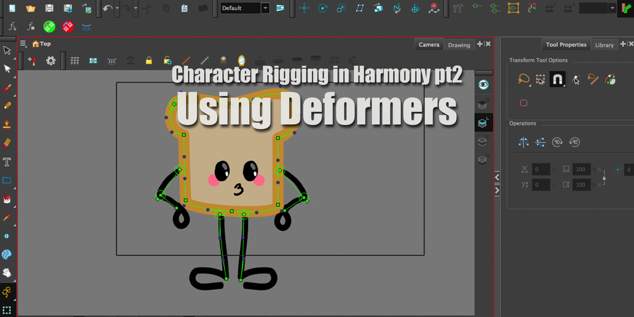The width and height of the screenshot is (634, 317).
Task: Select the Overlay layer icon
Action: [483, 105]
